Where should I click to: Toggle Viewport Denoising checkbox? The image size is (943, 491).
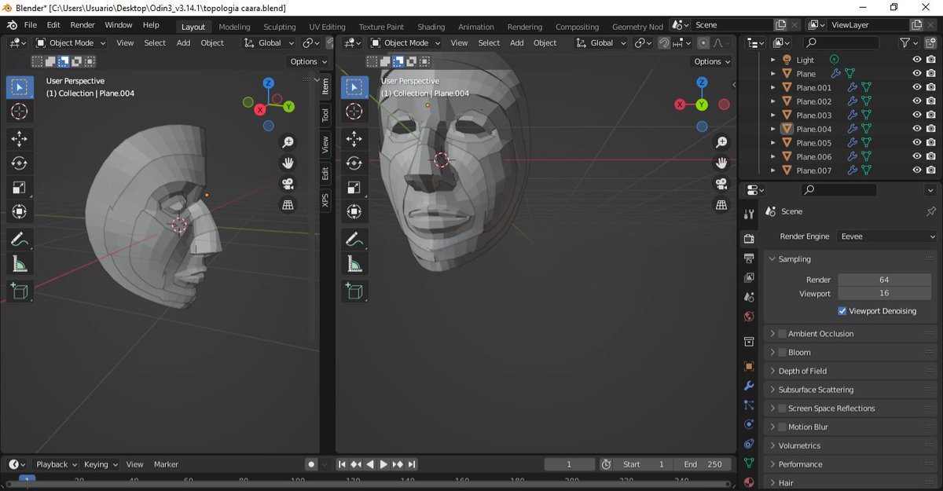click(x=842, y=311)
